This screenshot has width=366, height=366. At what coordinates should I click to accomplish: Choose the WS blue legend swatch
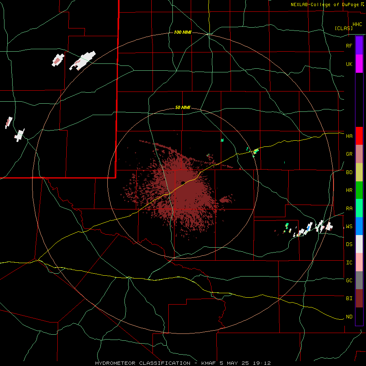[359, 226]
